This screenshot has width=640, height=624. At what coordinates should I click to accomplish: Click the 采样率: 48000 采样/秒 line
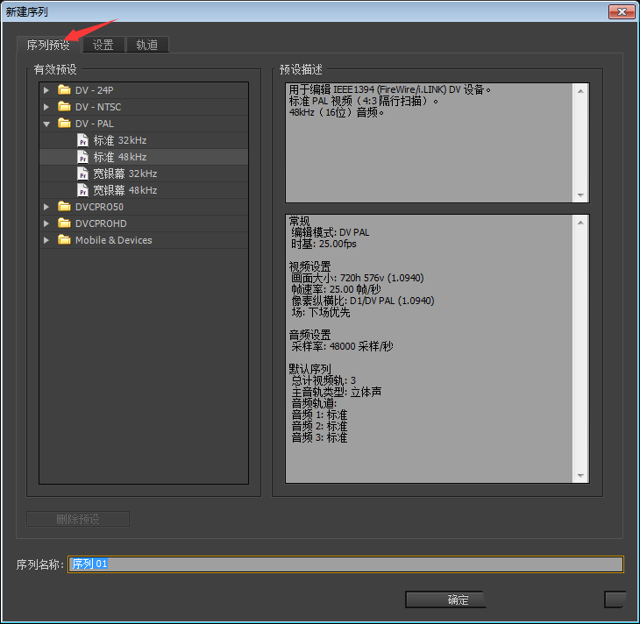[x=342, y=346]
